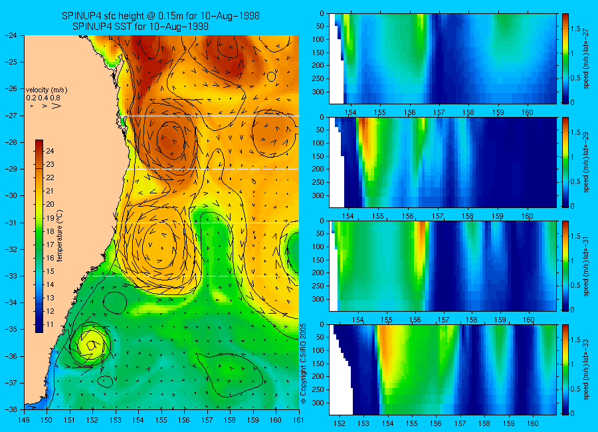Click the '-24' latitude label on map axis
This screenshot has height=432, width=598.
pyautogui.click(x=11, y=35)
